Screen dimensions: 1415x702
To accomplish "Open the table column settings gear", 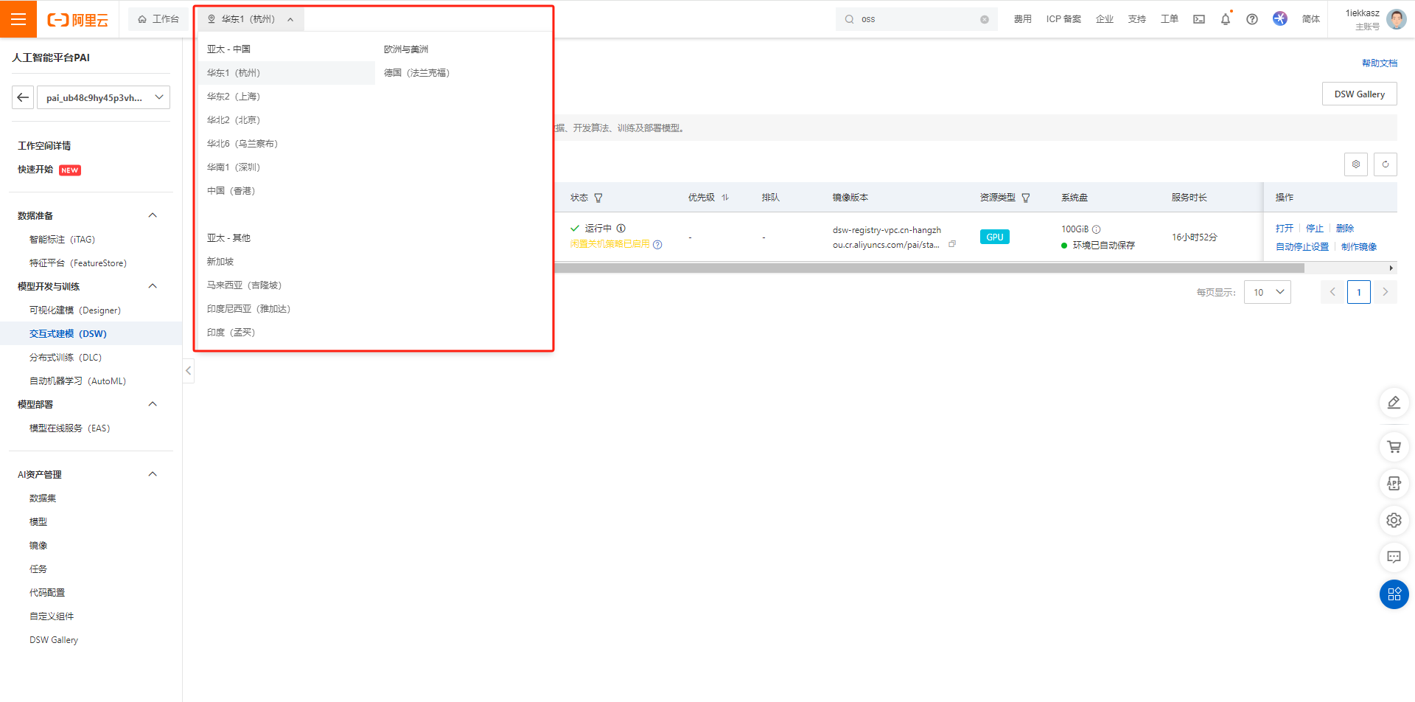I will 1356,164.
